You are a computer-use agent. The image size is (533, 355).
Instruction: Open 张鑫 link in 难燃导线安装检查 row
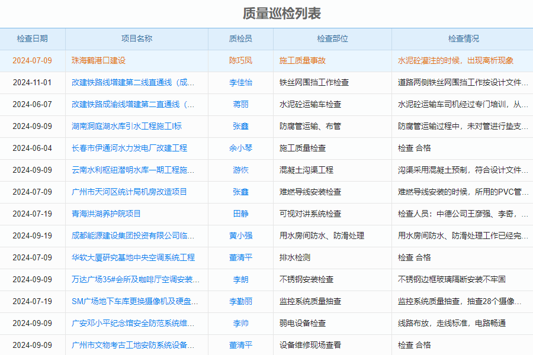[x=240, y=192]
